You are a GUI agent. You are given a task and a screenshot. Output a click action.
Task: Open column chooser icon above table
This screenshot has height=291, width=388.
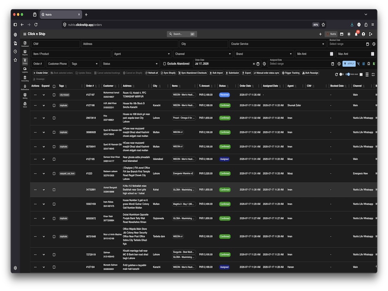[x=361, y=74]
